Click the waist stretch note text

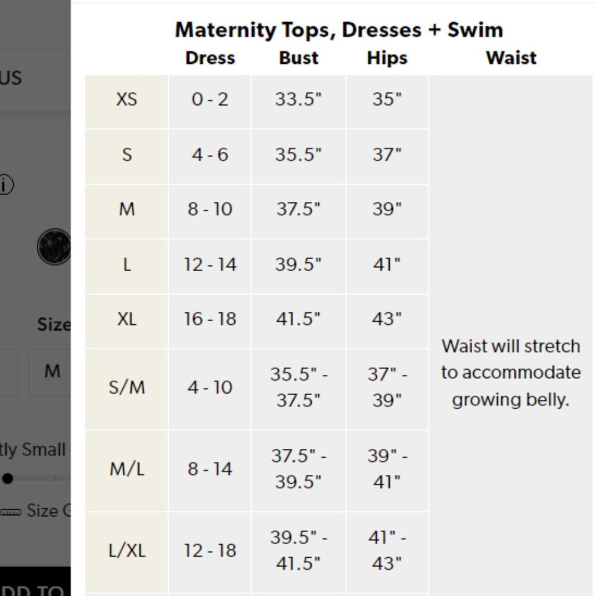click(x=511, y=372)
